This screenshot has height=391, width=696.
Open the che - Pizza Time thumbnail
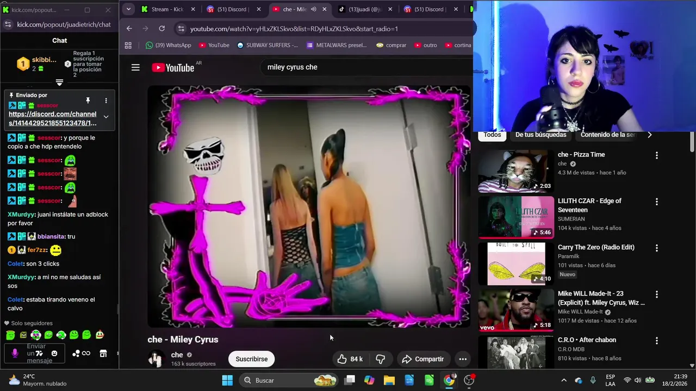(516, 171)
